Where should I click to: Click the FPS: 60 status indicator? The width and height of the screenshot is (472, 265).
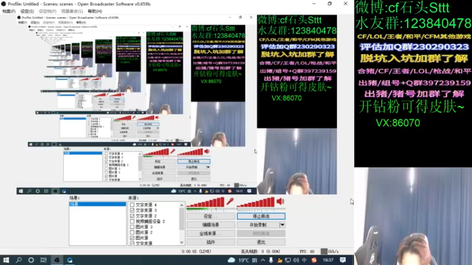click(x=307, y=251)
